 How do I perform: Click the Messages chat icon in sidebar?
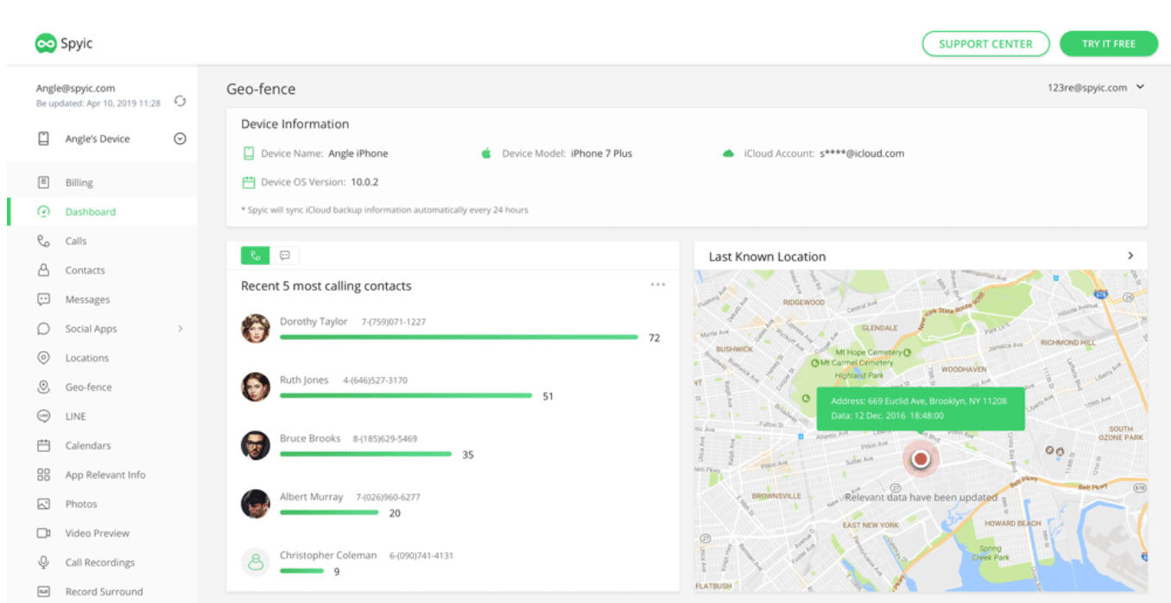43,299
